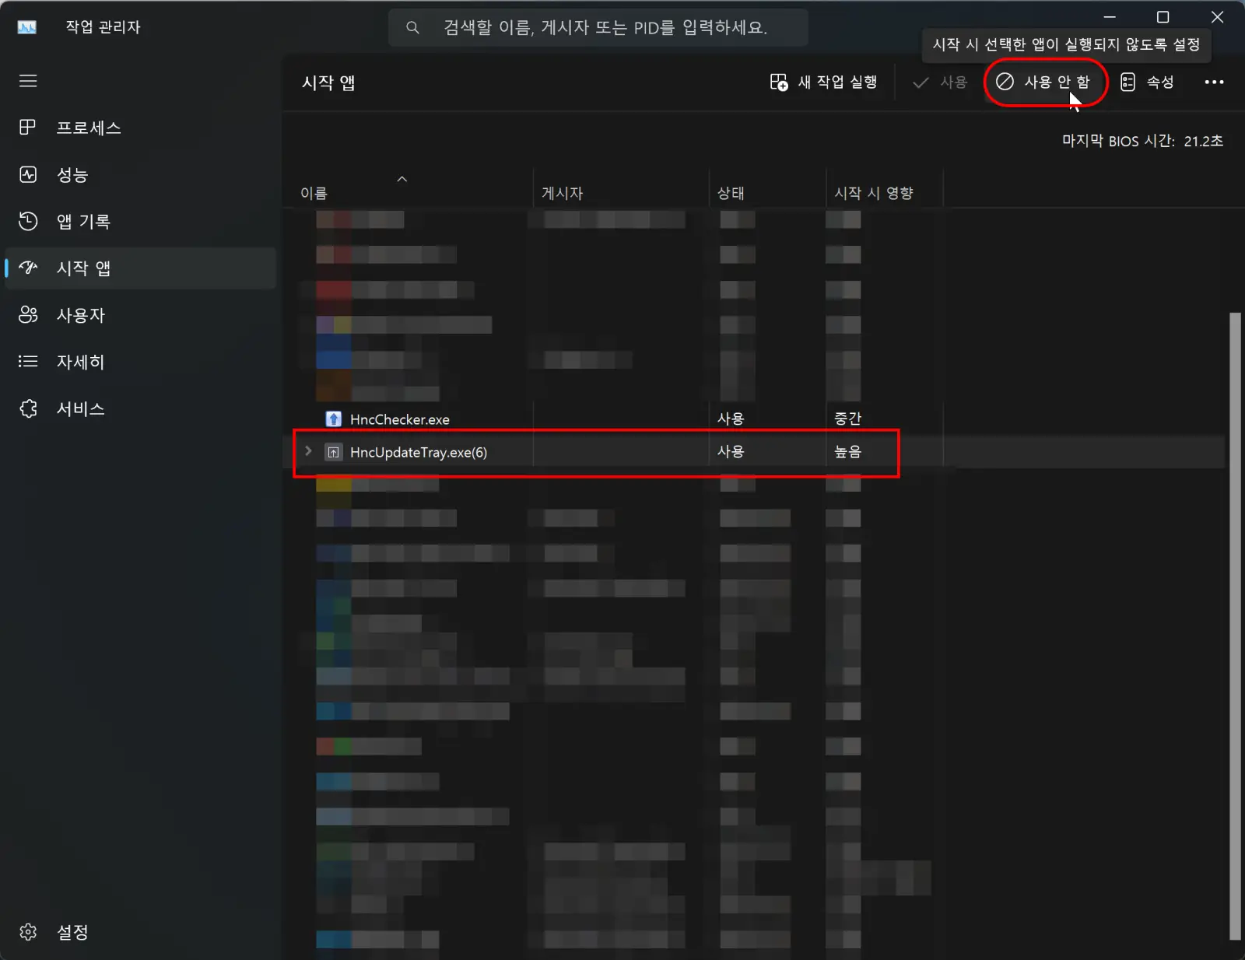Image resolution: width=1245 pixels, height=960 pixels.
Task: Click in the search name or PID box
Action: click(x=598, y=28)
